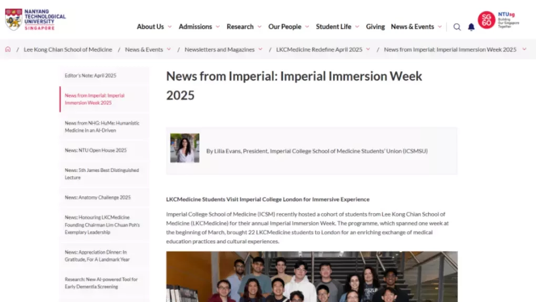Expand the Student Life menu chevron
The image size is (536, 302).
tap(357, 27)
